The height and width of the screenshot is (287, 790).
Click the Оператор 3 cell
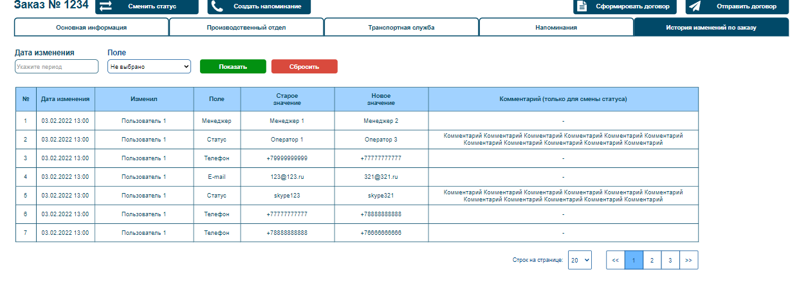pos(381,140)
